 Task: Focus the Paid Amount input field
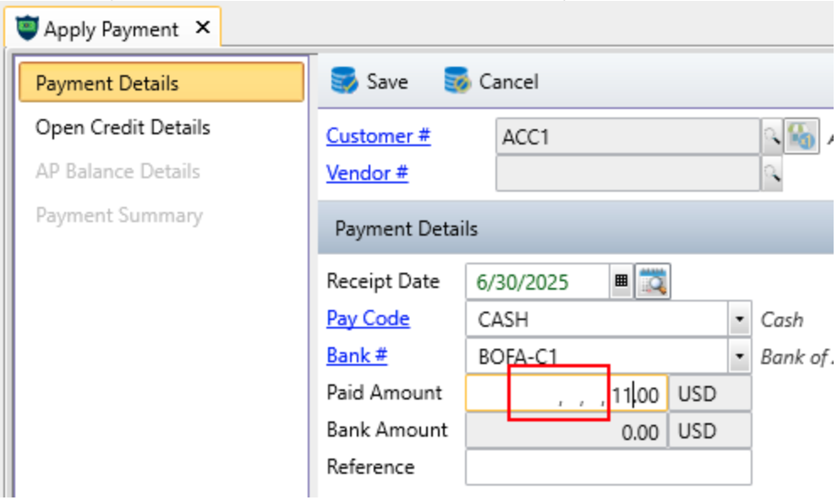[x=566, y=394]
